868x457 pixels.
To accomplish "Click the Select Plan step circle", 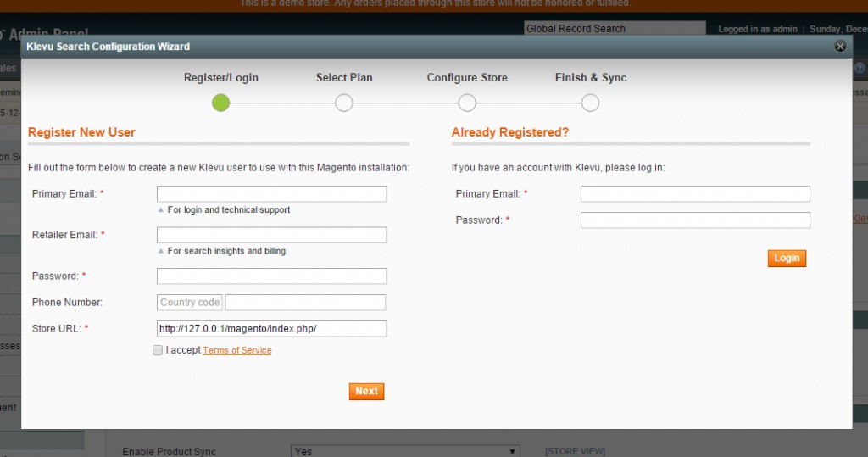I will [x=343, y=103].
